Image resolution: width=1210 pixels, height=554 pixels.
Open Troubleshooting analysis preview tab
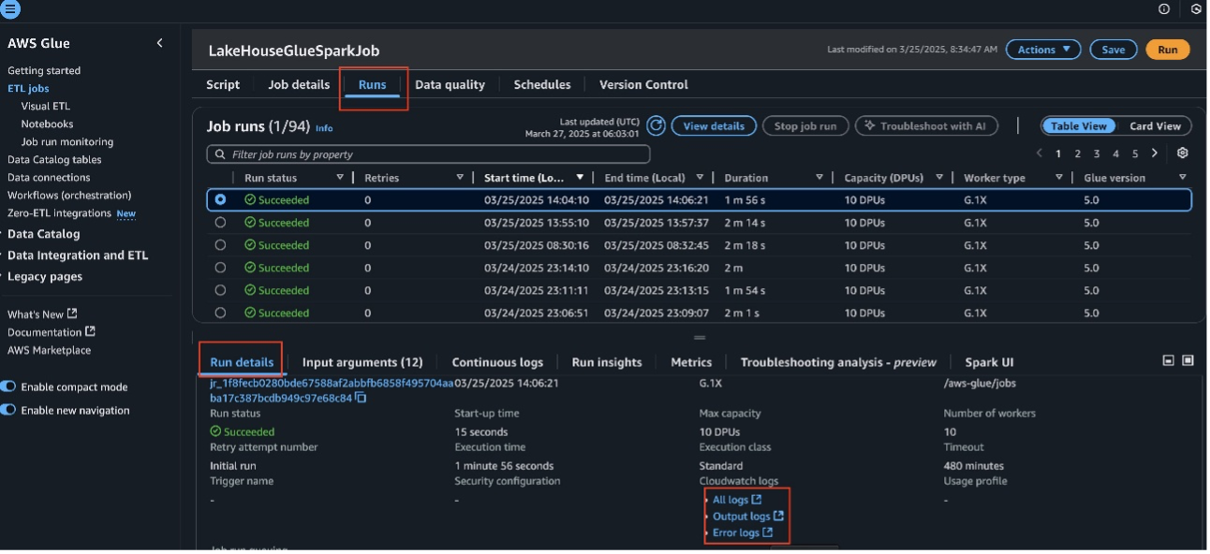point(838,362)
